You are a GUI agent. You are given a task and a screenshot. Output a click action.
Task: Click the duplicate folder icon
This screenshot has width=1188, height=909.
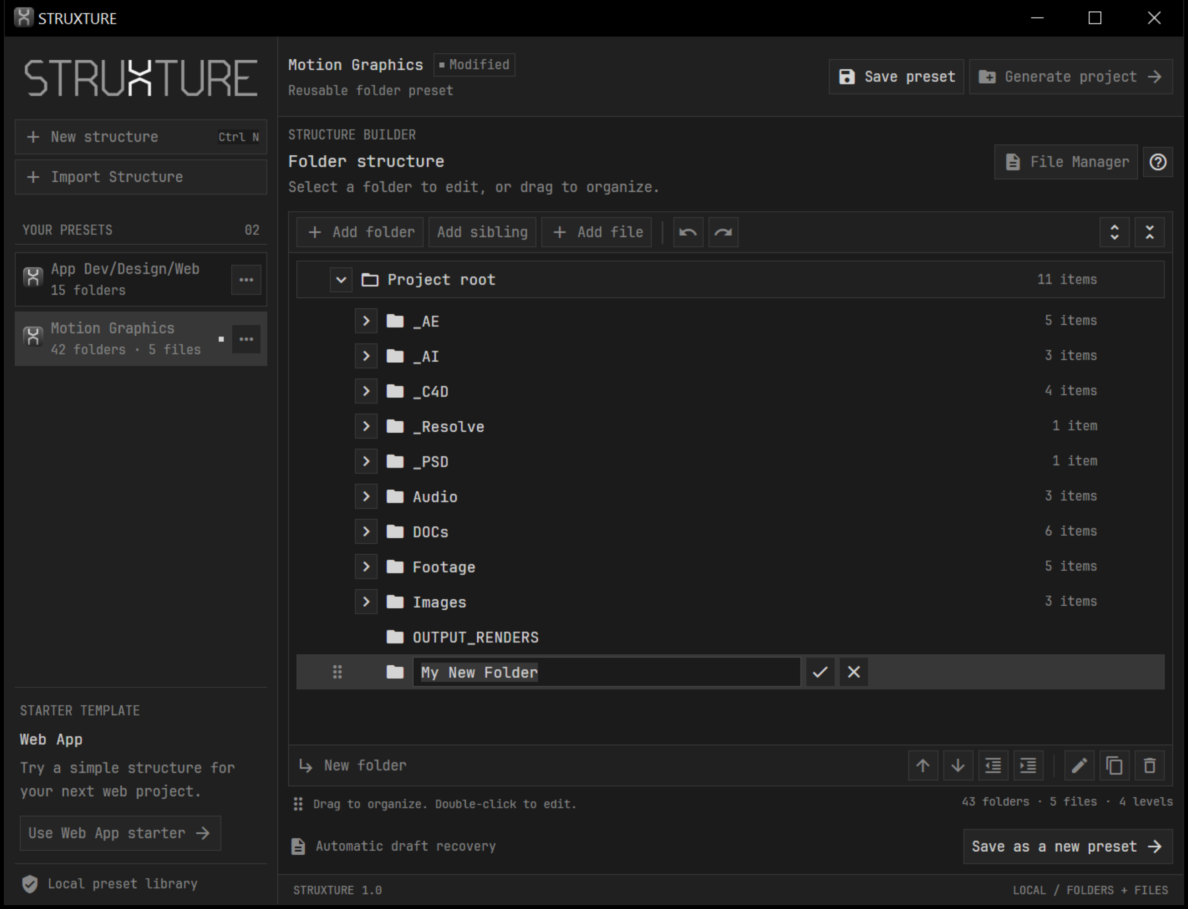pos(1114,765)
